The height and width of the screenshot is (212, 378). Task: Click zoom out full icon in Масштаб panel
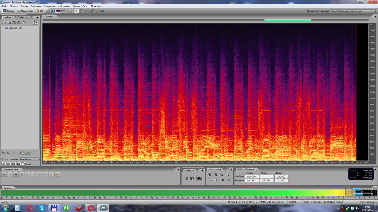221,175
